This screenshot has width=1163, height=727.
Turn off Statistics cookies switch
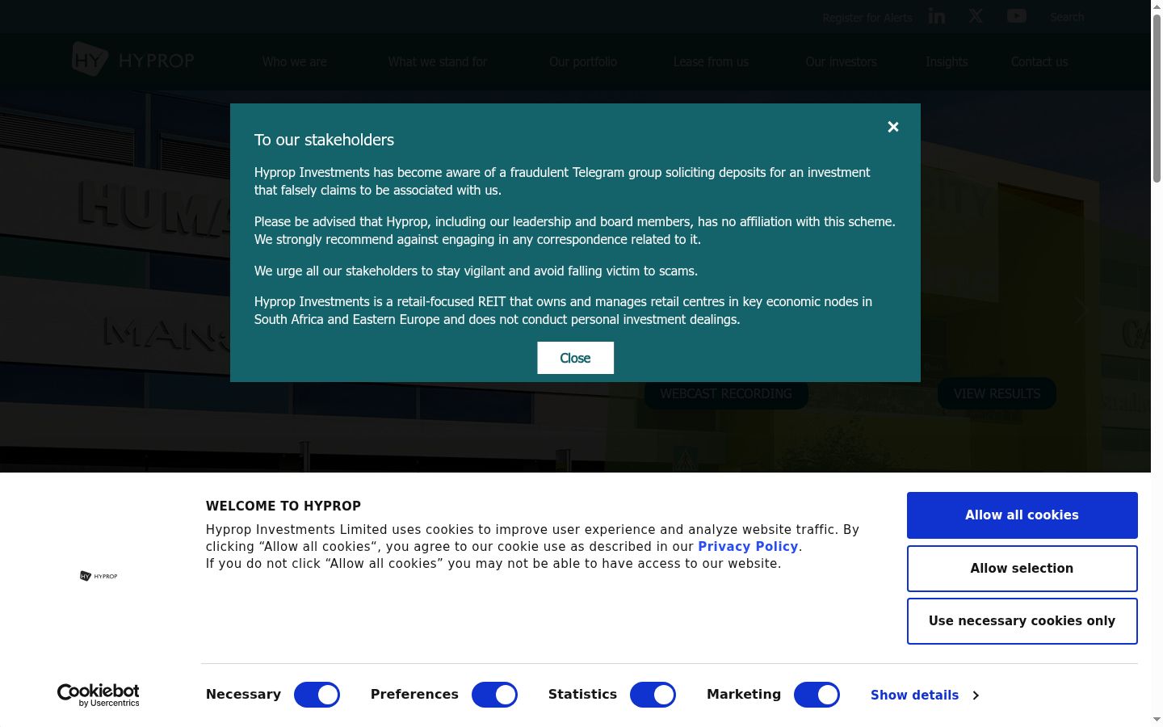tap(653, 695)
